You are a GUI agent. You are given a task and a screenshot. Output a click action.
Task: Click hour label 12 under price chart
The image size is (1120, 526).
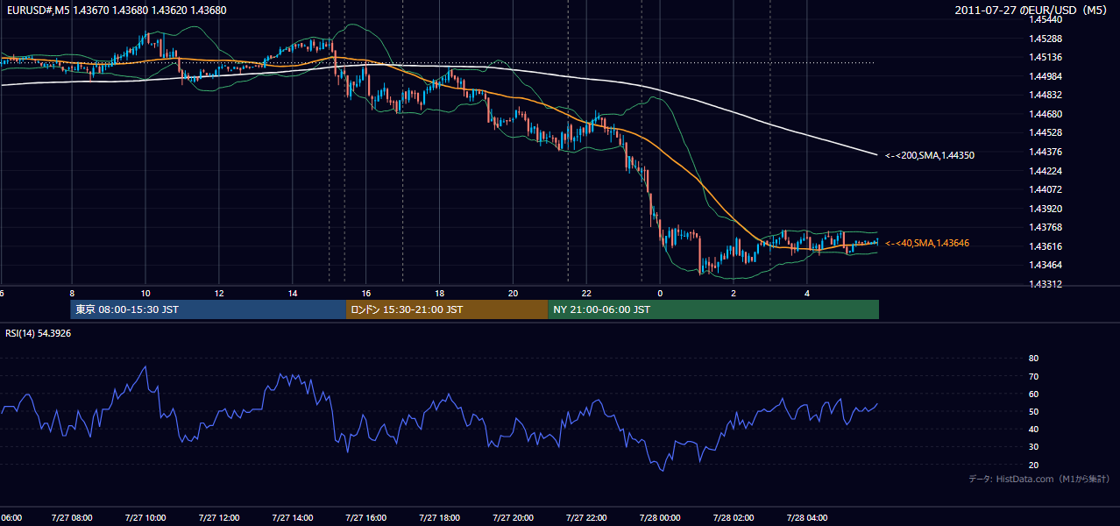pos(219,294)
